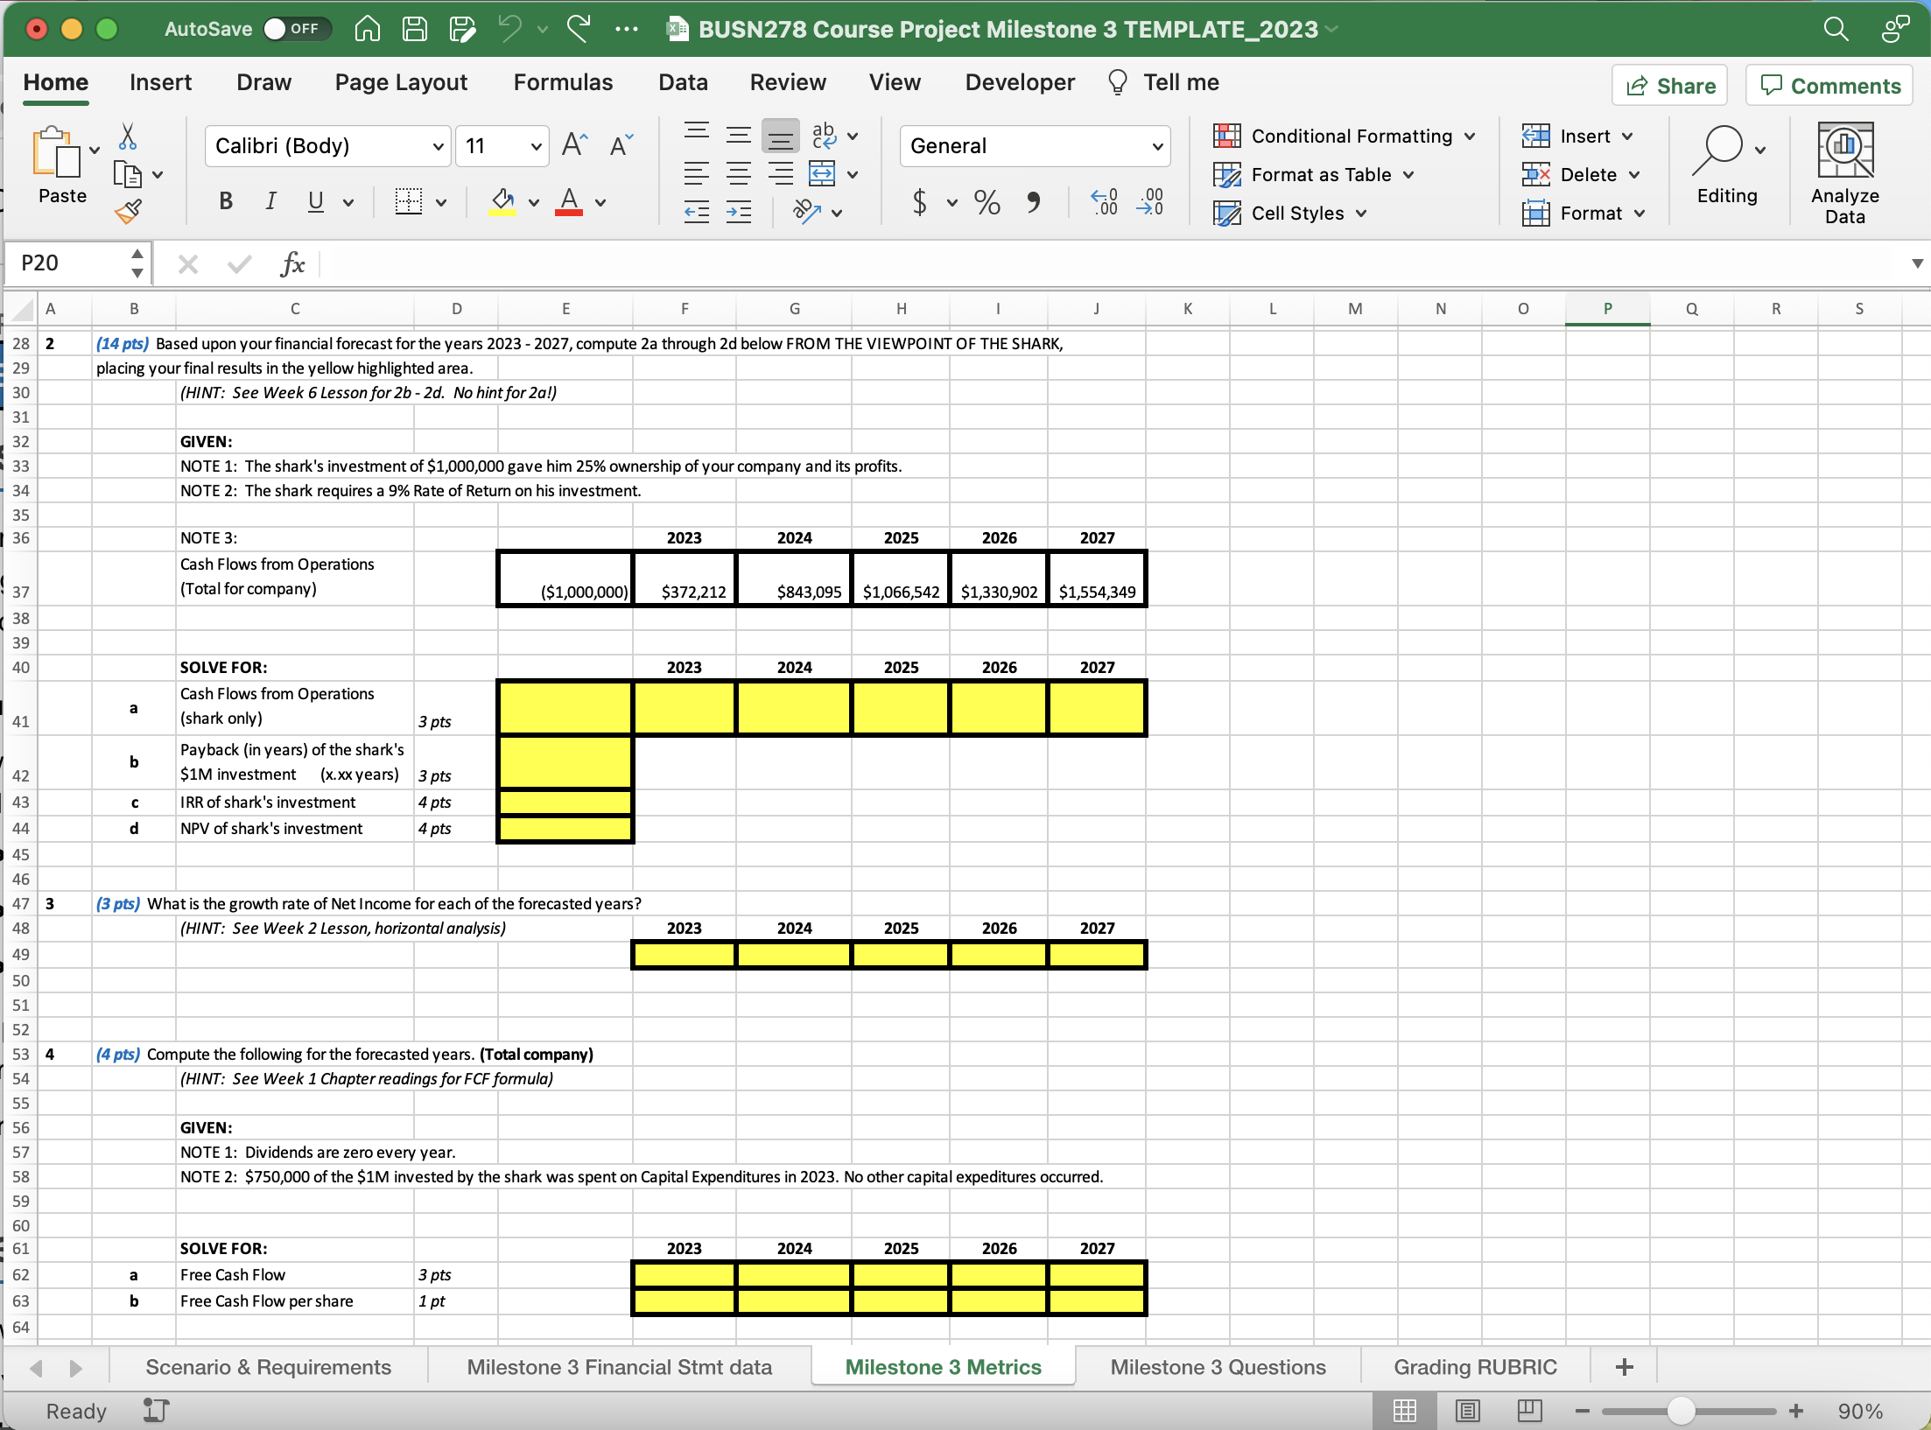Toggle underline formatting
Image resolution: width=1931 pixels, height=1430 pixels.
pos(315,201)
